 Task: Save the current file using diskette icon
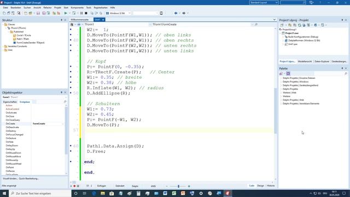click(x=38, y=13)
